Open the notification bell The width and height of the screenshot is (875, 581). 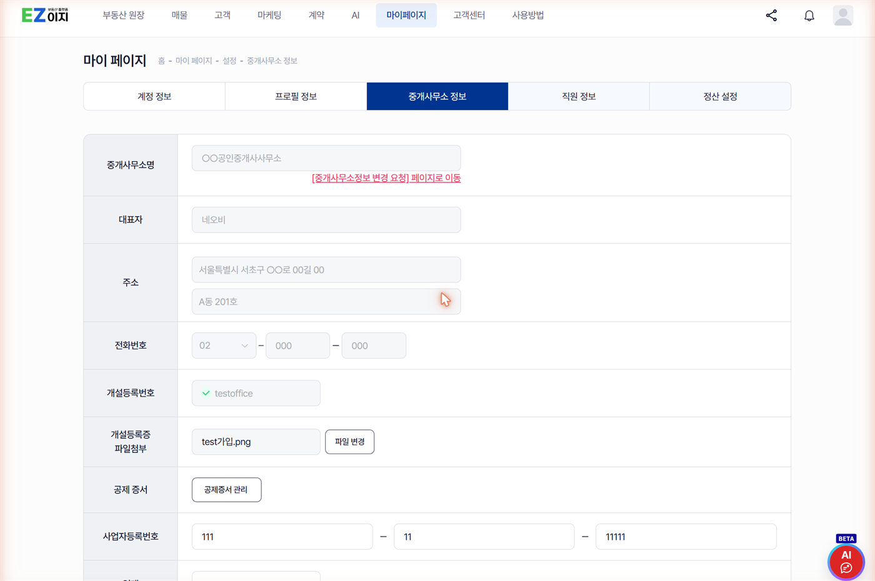point(809,16)
